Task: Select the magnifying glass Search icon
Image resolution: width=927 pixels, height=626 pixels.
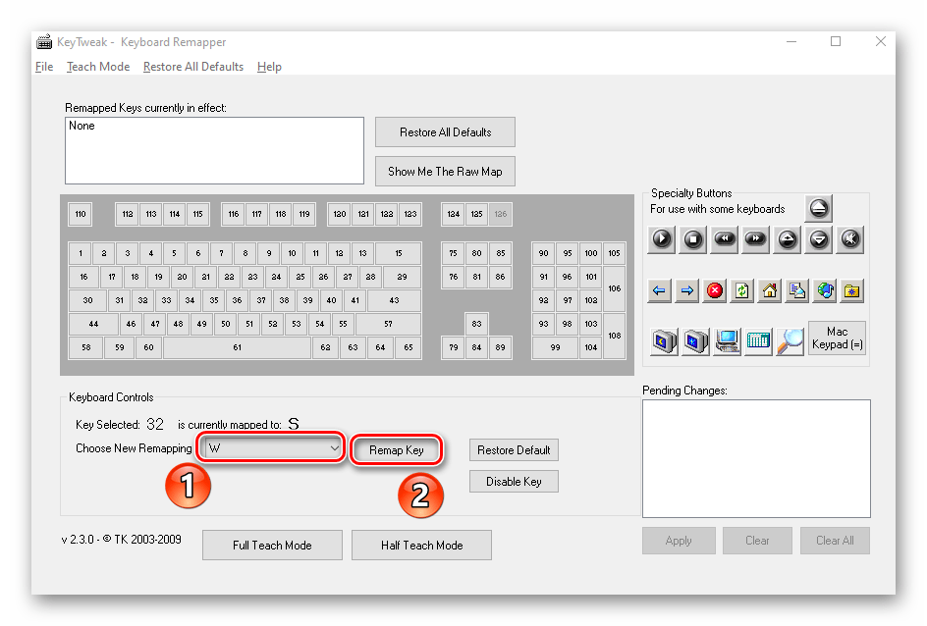Action: pyautogui.click(x=790, y=340)
